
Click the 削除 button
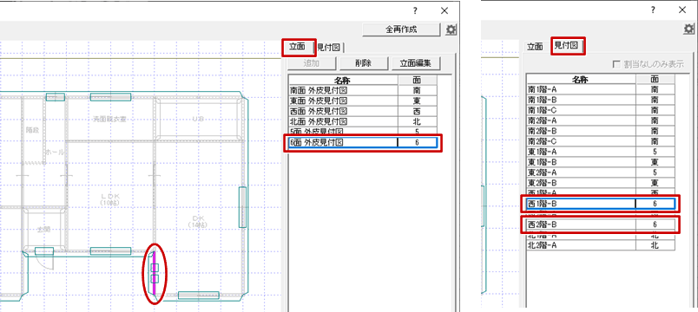(364, 63)
